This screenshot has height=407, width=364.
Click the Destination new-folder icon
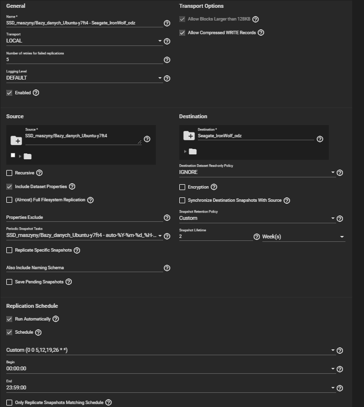tap(189, 135)
